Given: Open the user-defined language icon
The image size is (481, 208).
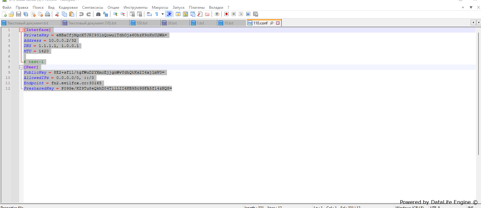Looking at the screenshot, I should (x=178, y=14).
